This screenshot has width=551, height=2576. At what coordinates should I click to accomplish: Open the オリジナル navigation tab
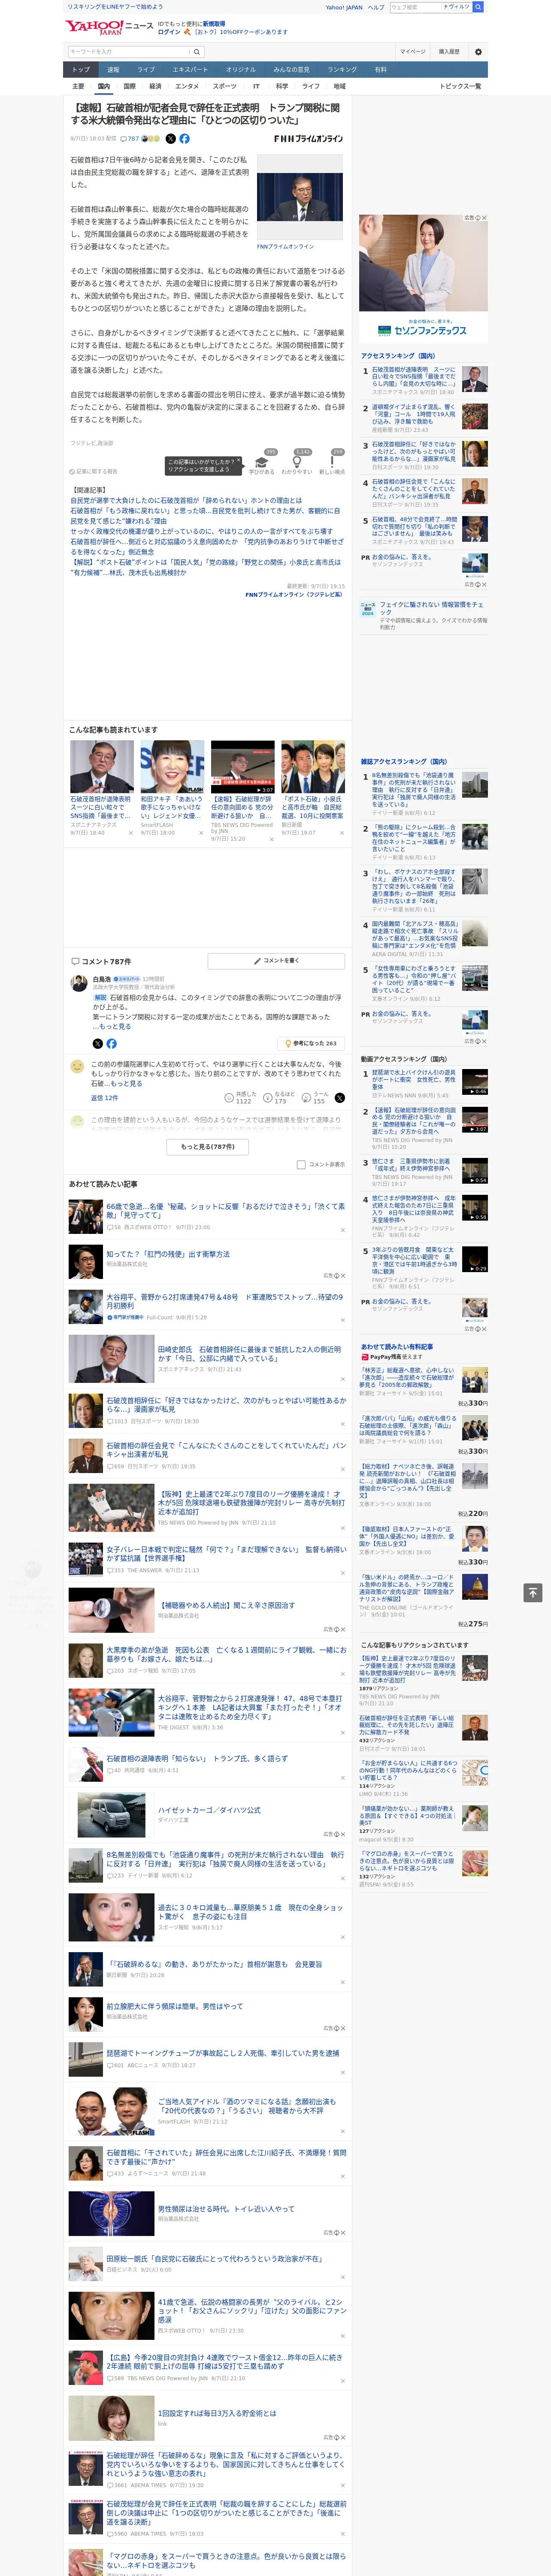241,70
